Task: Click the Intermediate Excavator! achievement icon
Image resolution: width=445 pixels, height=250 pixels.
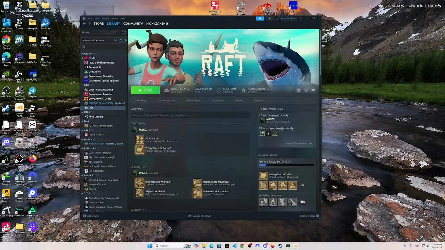Action: 197,193
